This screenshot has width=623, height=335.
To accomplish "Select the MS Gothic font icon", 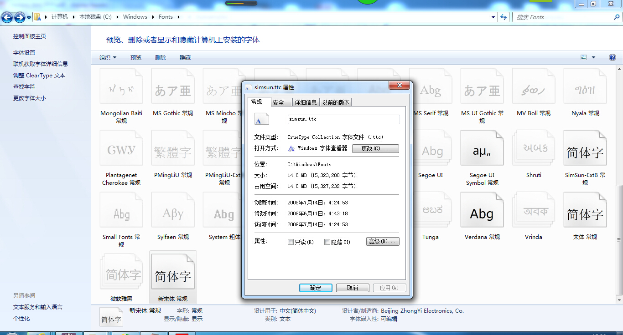I will click(173, 86).
